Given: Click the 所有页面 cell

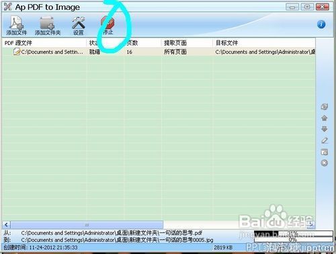Looking at the screenshot, I should point(175,52).
